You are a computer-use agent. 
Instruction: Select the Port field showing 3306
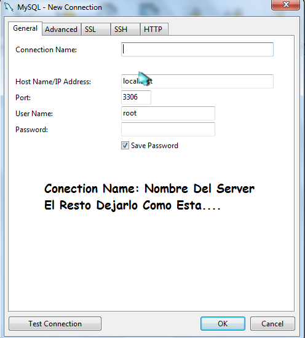[x=136, y=97]
